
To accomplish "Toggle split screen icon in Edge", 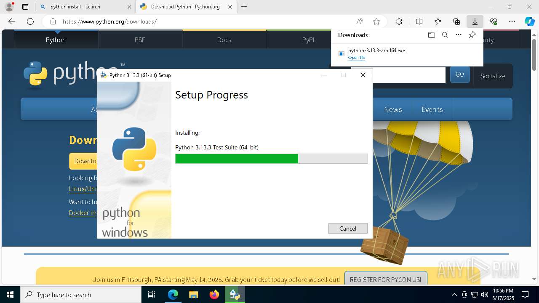I will [x=419, y=21].
